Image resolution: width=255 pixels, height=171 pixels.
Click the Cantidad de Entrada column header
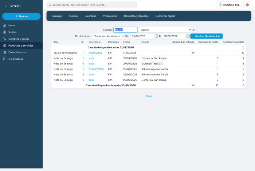(183, 42)
